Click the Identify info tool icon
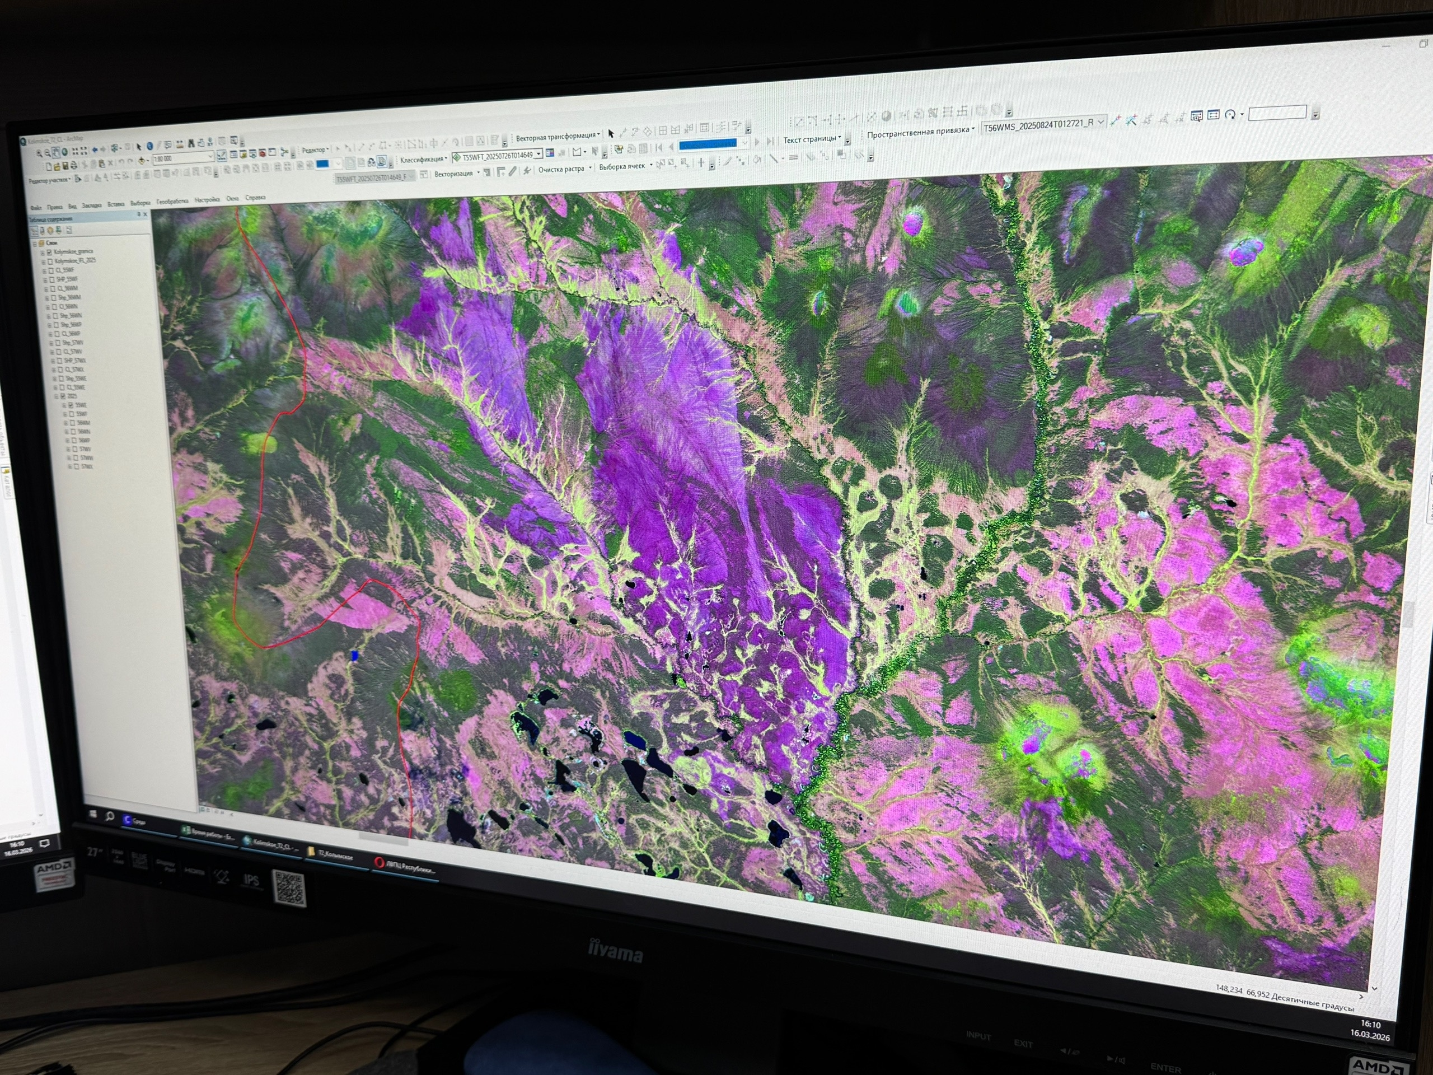This screenshot has height=1075, width=1433. coord(149,147)
